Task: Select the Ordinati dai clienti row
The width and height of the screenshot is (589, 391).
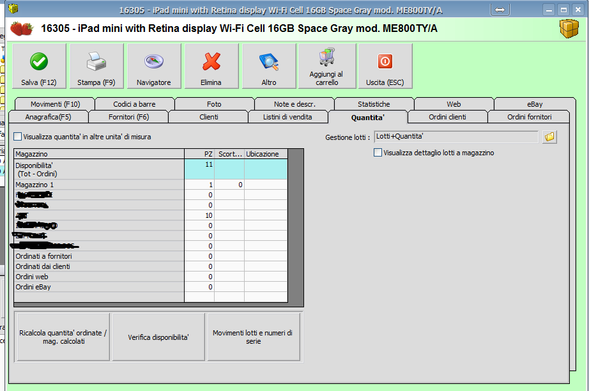Action: [x=151, y=266]
